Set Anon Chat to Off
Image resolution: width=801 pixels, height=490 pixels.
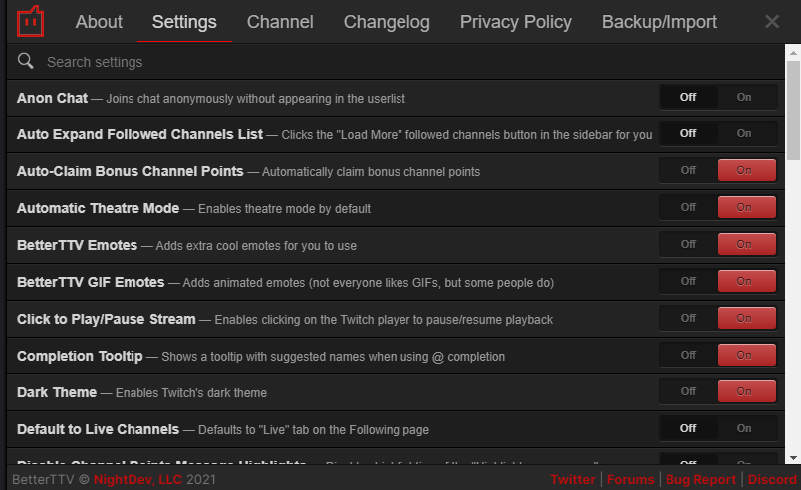(688, 97)
